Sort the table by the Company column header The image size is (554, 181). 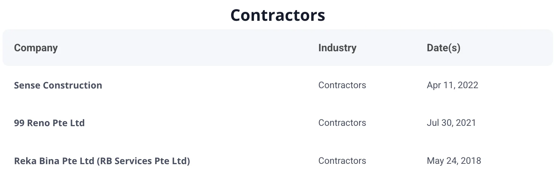click(x=36, y=48)
